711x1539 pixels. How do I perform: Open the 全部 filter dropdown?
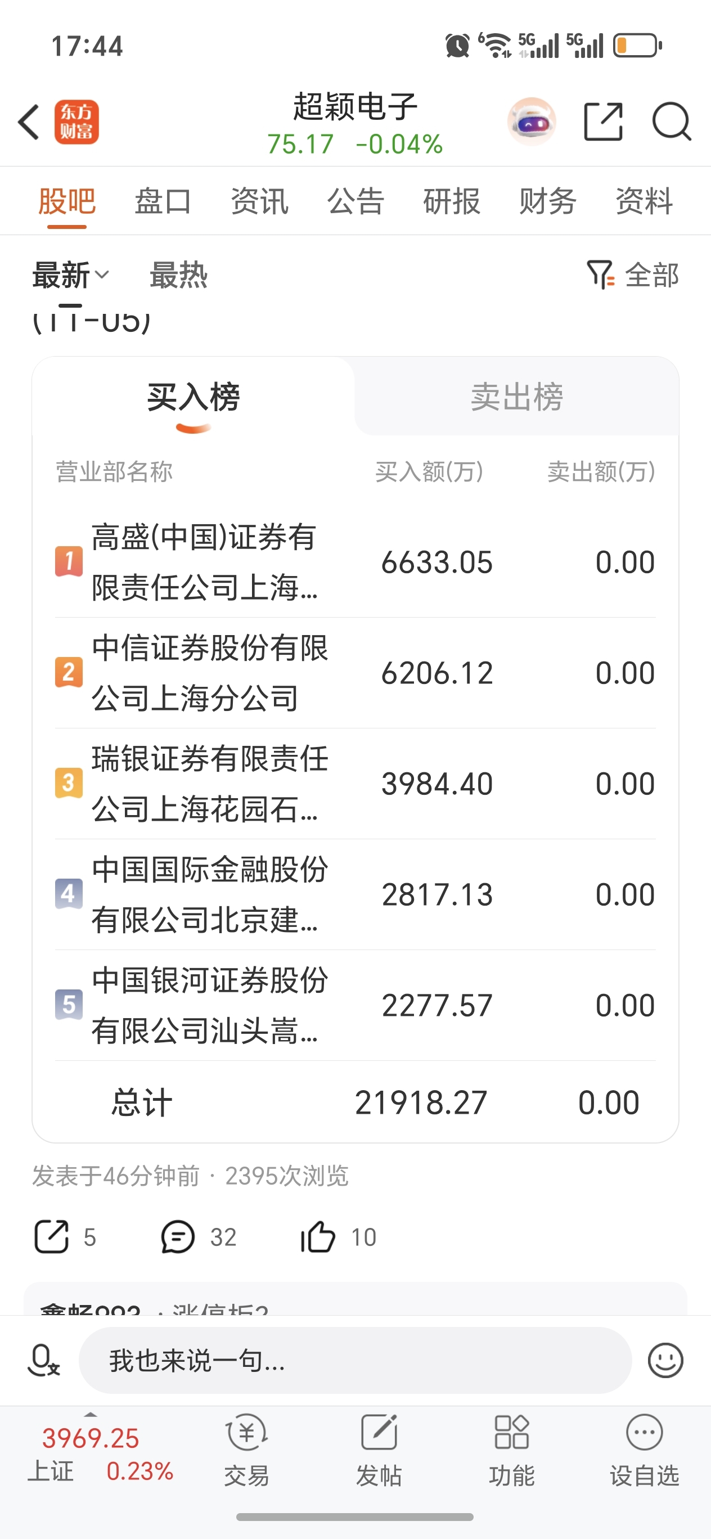click(633, 276)
